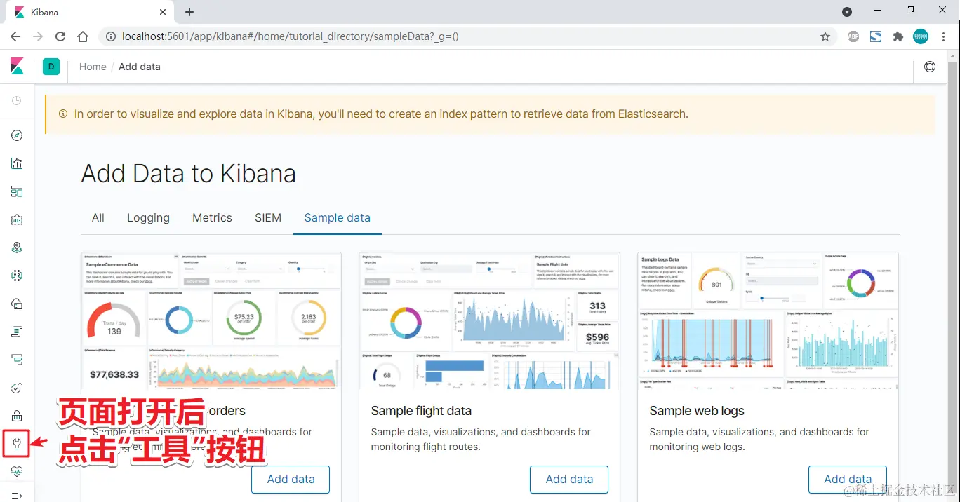Open a new browser tab
This screenshot has width=960, height=502.
[189, 12]
